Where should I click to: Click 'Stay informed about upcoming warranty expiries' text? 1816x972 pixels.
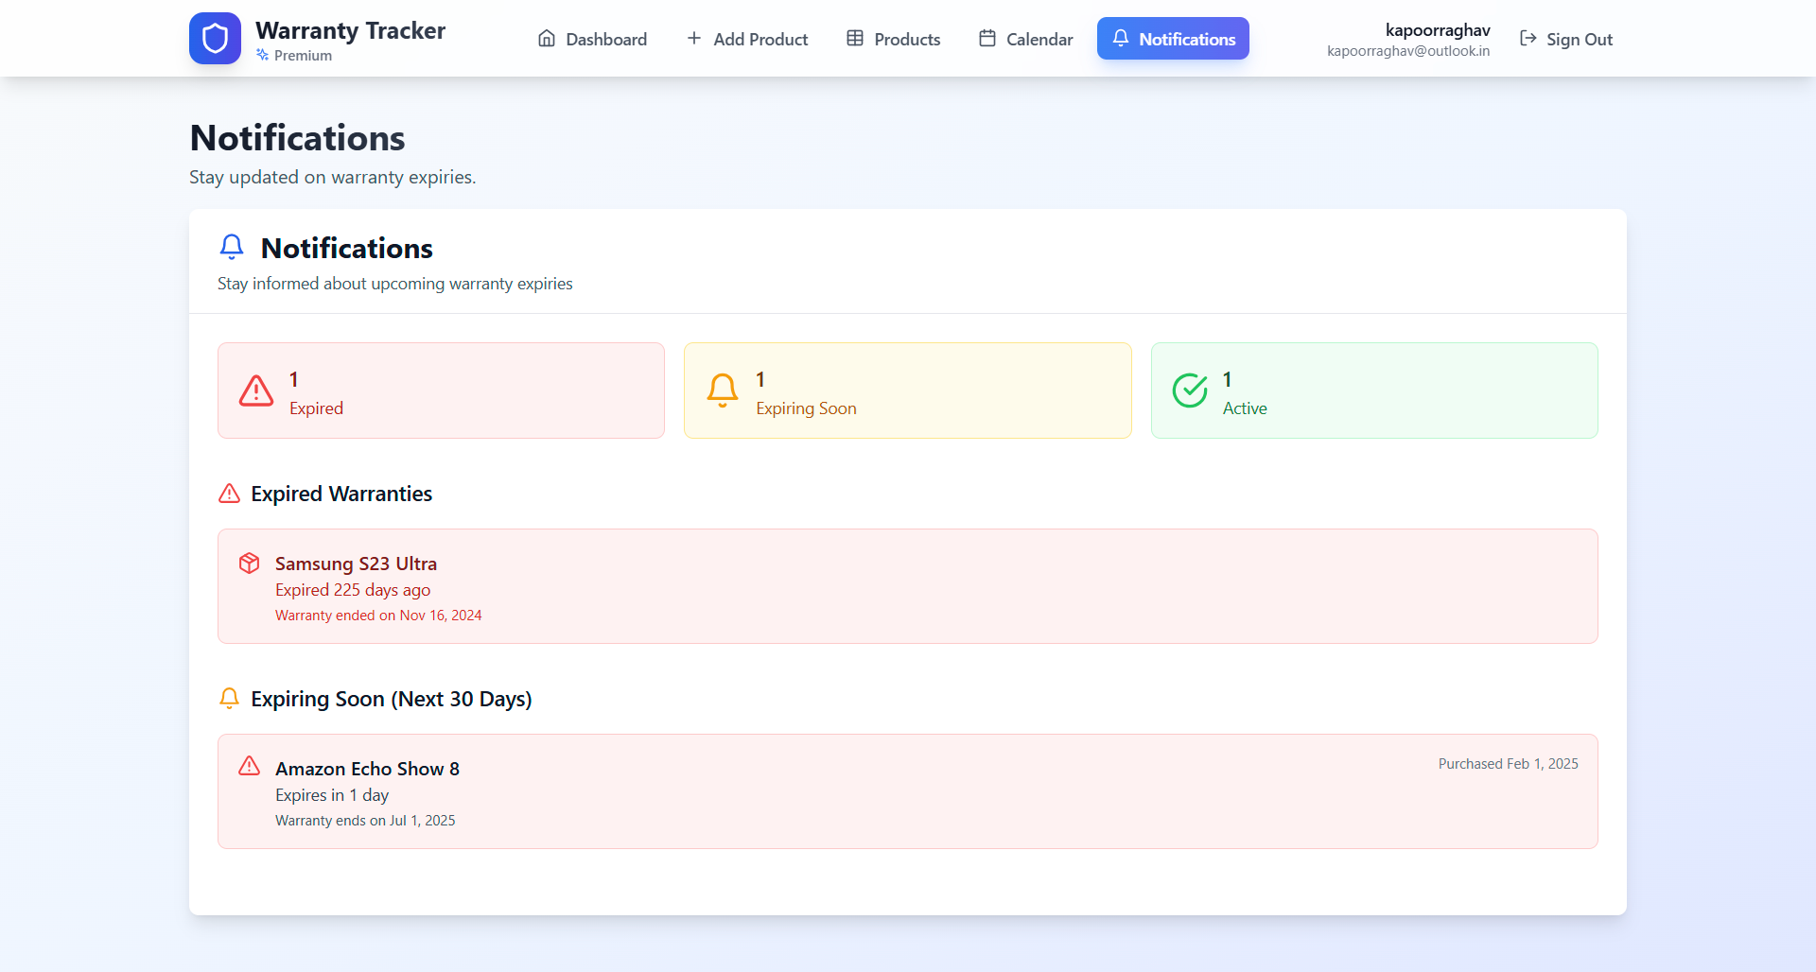pyautogui.click(x=395, y=284)
